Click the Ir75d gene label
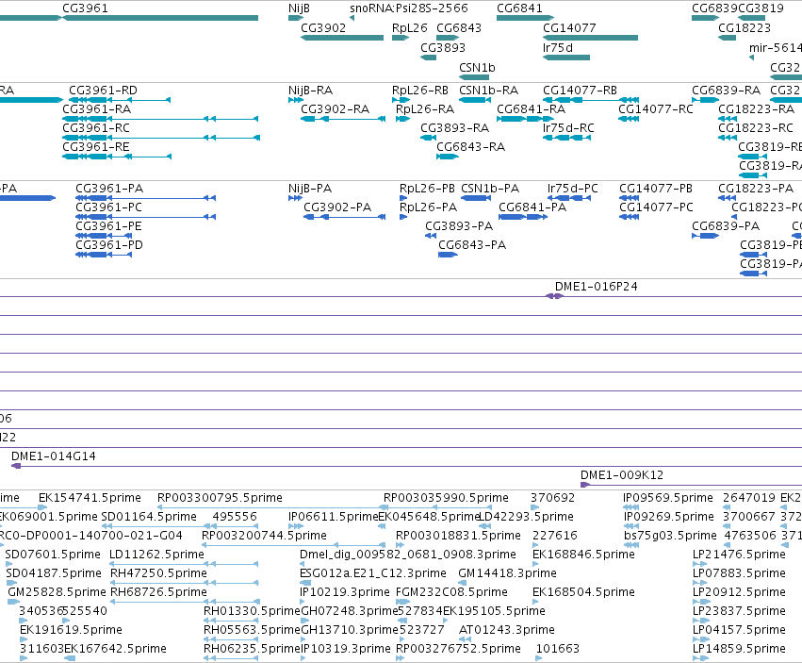 click(558, 48)
